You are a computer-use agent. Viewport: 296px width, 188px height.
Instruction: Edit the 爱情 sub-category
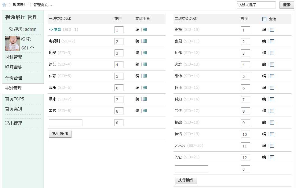pyautogui.click(x=264, y=30)
